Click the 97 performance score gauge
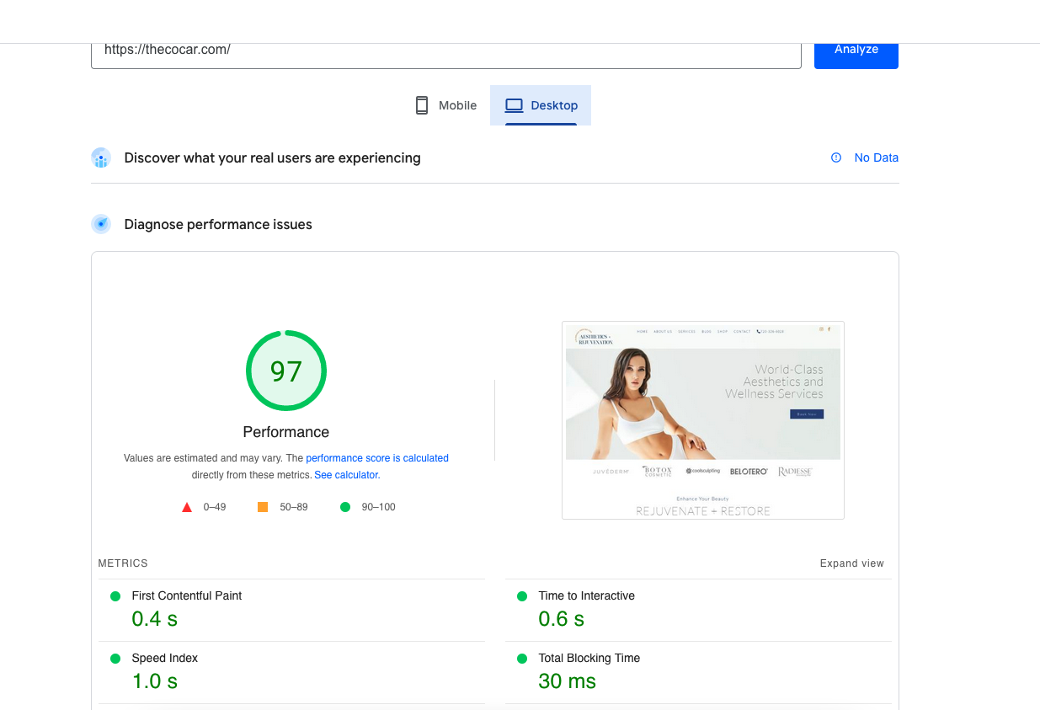This screenshot has width=1040, height=710. click(x=286, y=371)
